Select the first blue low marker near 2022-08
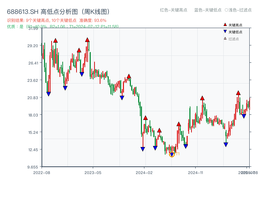The height and width of the screenshot is (208, 277). pos(48,94)
